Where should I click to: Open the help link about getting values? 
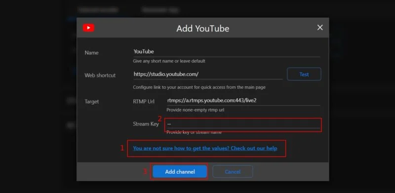click(x=205, y=148)
